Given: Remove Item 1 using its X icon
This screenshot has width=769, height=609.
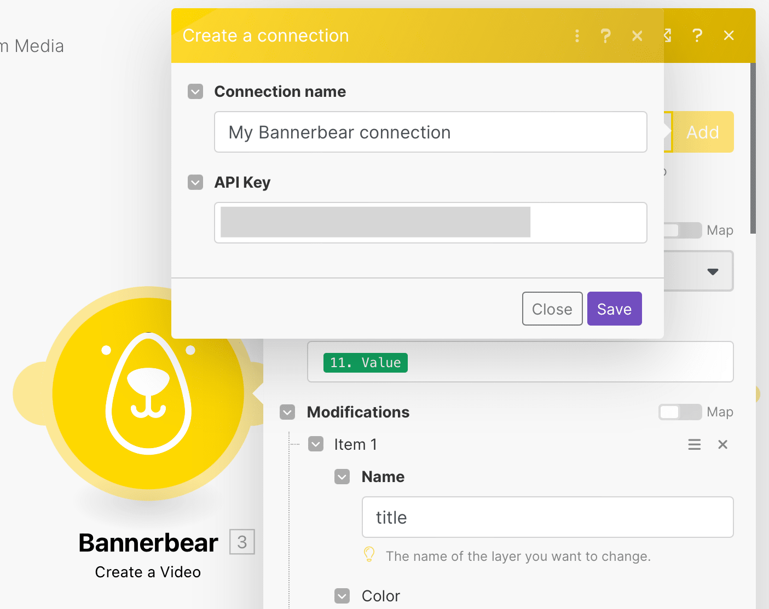Looking at the screenshot, I should click(x=722, y=444).
